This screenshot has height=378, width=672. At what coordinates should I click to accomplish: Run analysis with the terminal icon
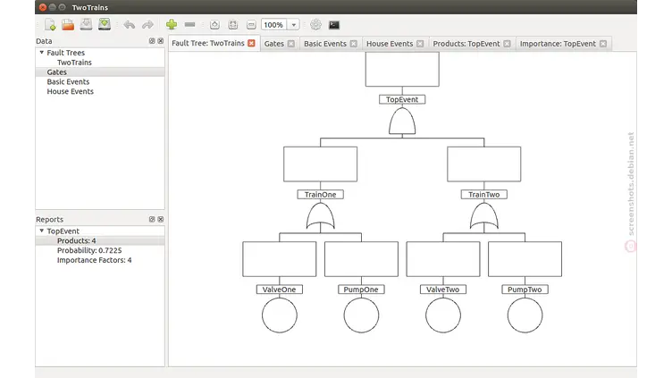334,25
